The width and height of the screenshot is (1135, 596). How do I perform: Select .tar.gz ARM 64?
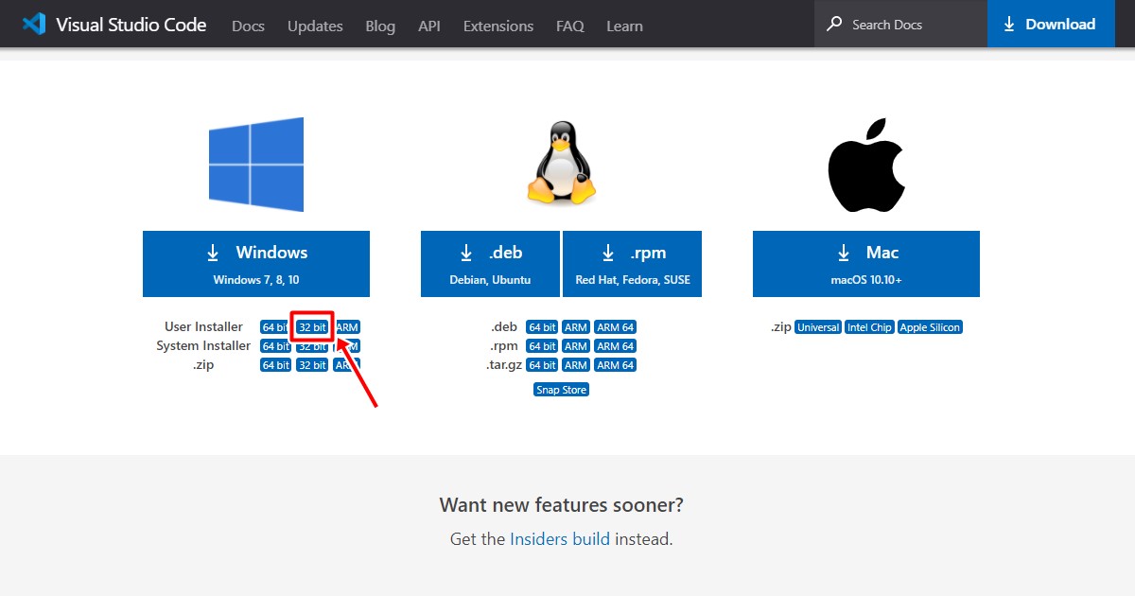click(616, 365)
